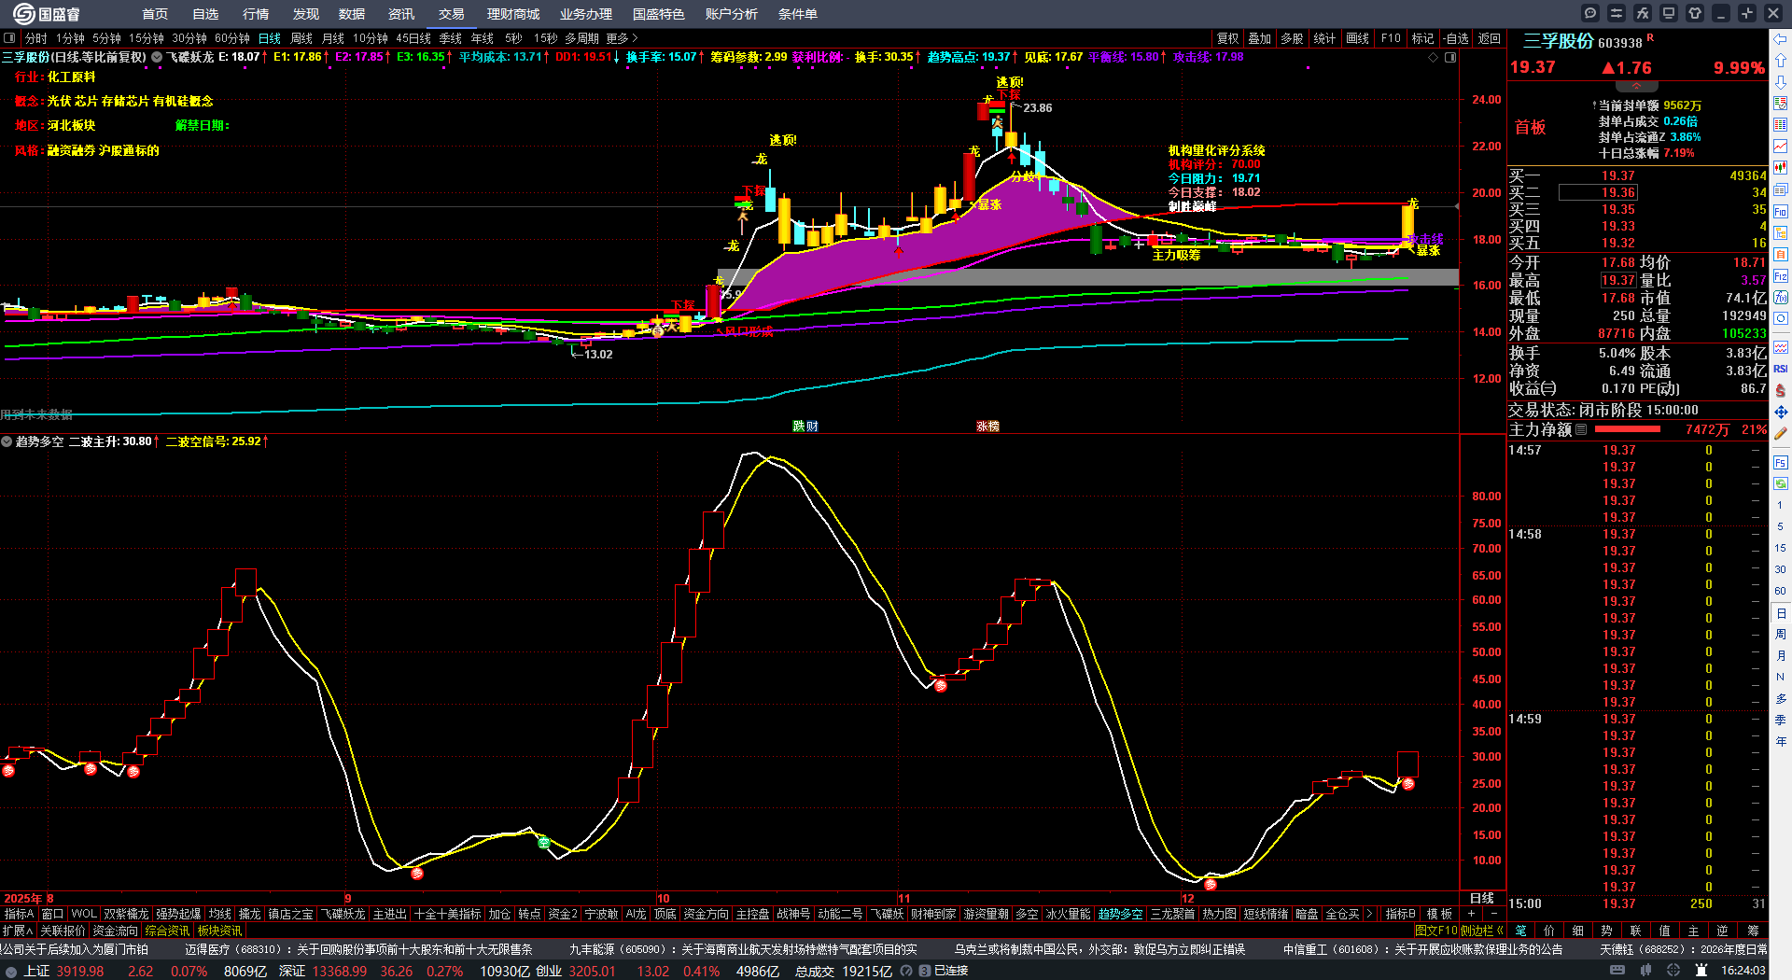This screenshot has width=1792, height=980.
Task: Open the chat message icon in title bar
Action: pos(1590,13)
